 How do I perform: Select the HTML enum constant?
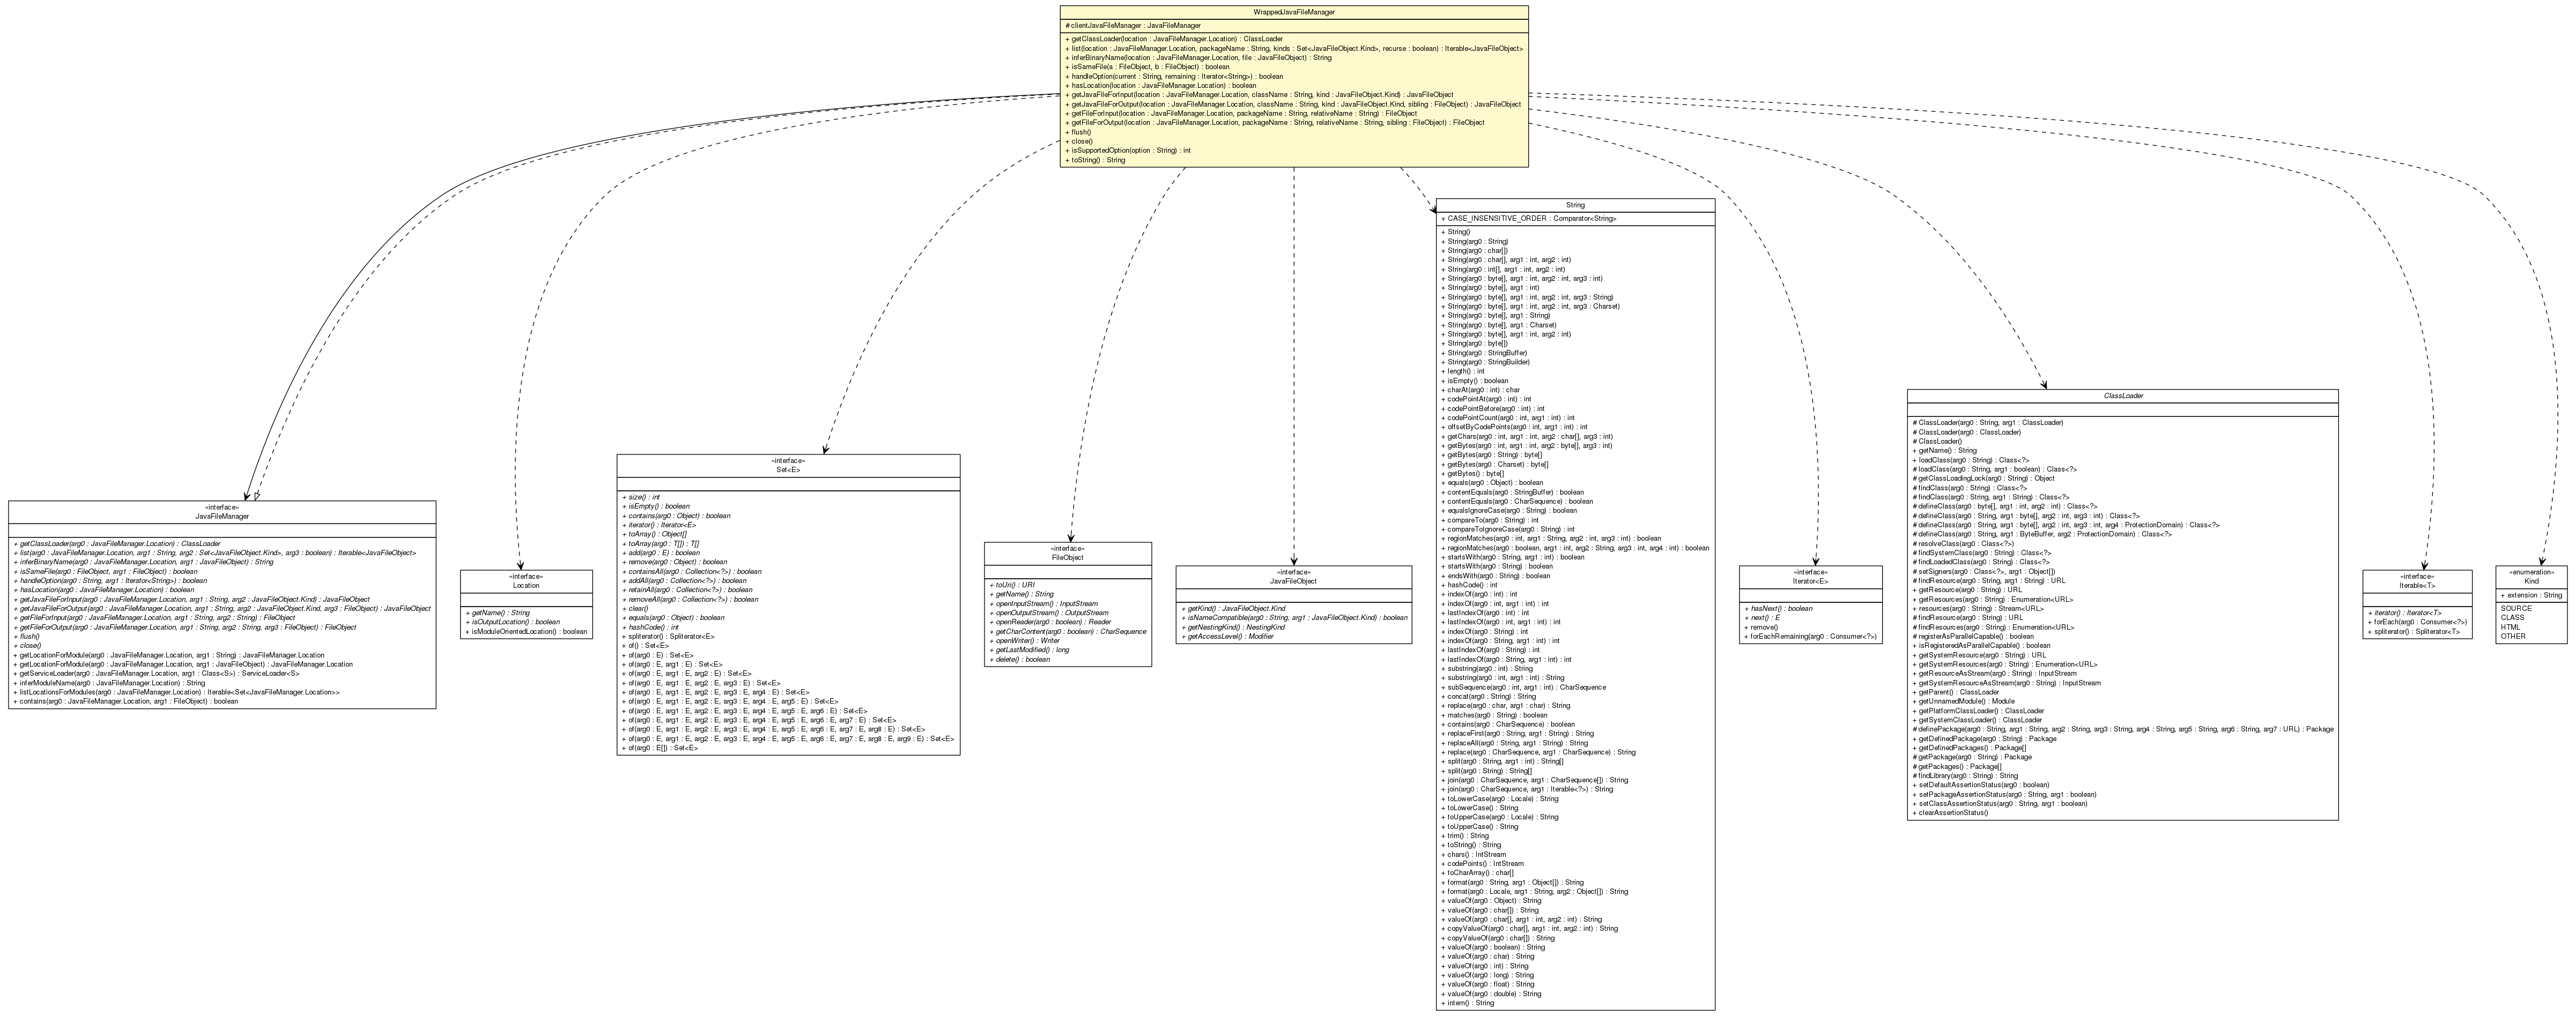[x=2510, y=627]
